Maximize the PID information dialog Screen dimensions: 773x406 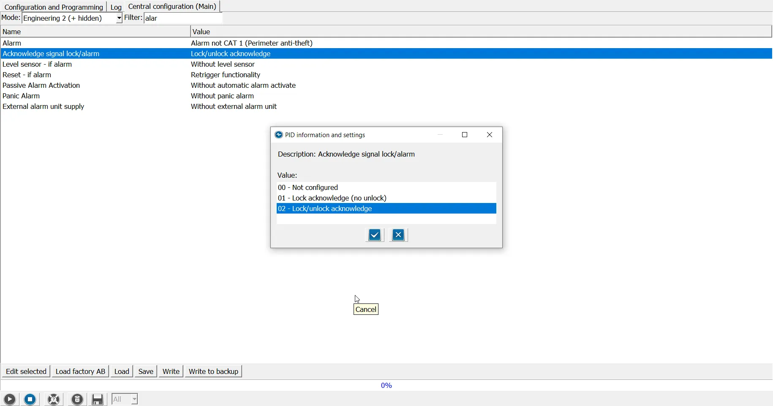coord(465,135)
